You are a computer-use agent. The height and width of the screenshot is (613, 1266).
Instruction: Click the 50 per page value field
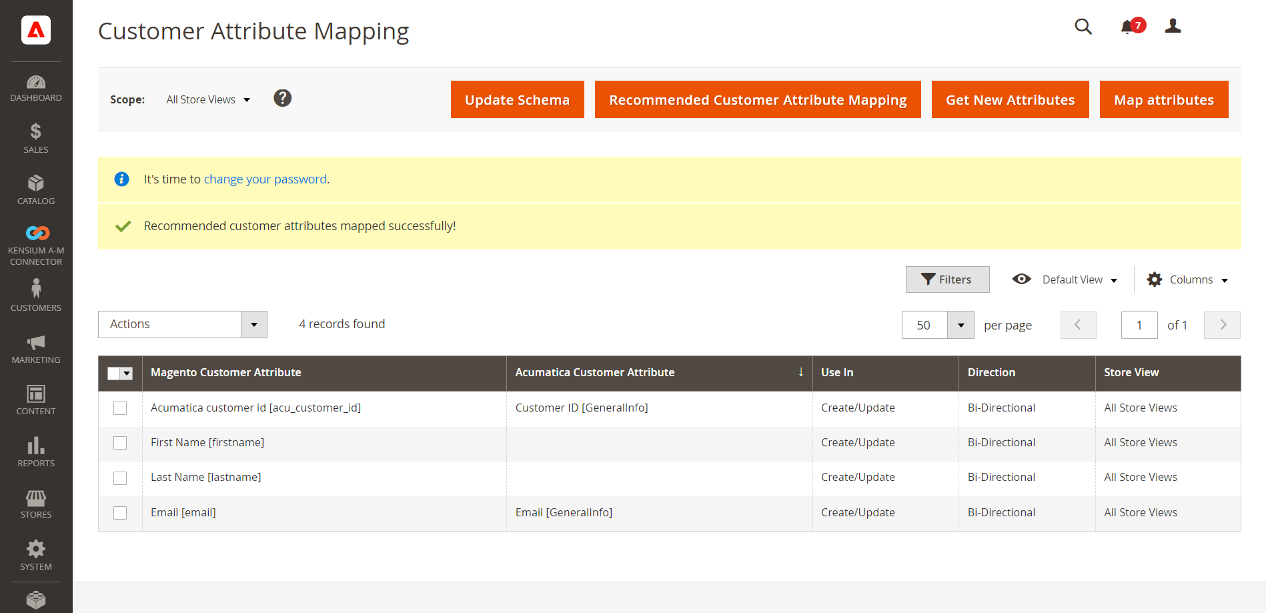click(x=924, y=325)
